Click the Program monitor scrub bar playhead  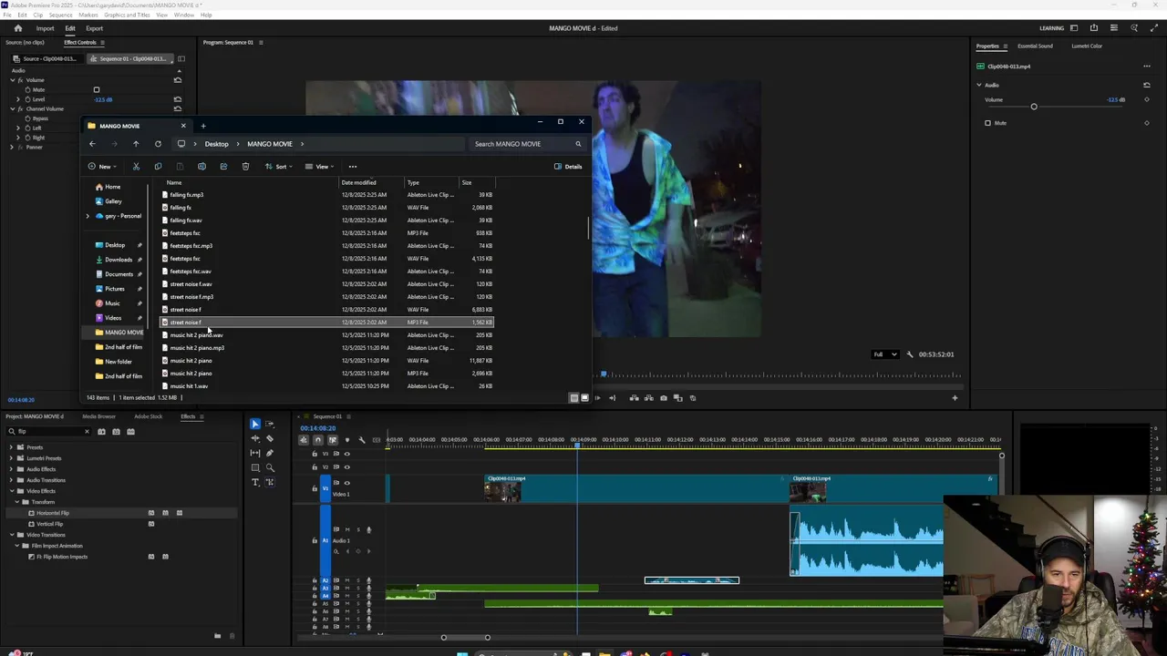click(603, 374)
